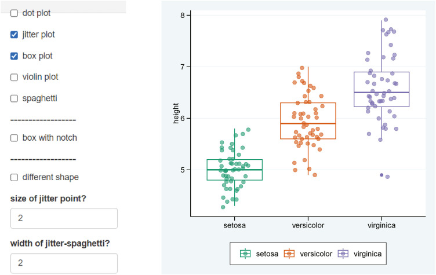Screen dimensions: 436x275
Task: Focus the width of jitter-spaghetti input
Action: click(x=64, y=263)
